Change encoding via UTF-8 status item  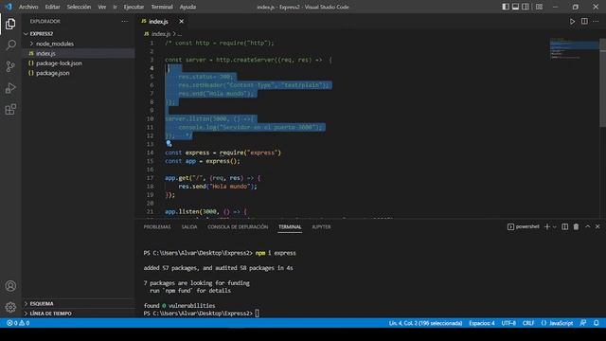[508, 323]
